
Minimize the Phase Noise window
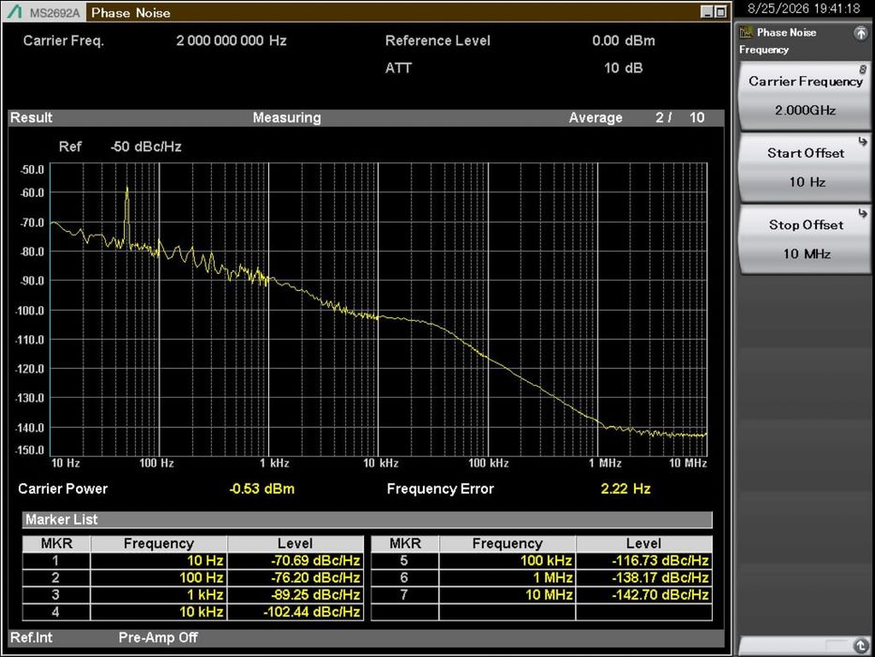[x=707, y=11]
